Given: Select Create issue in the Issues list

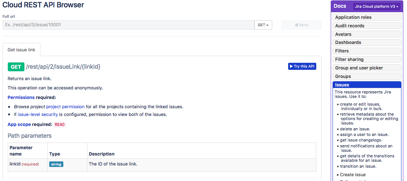Looking at the screenshot, I should pos(353,175).
